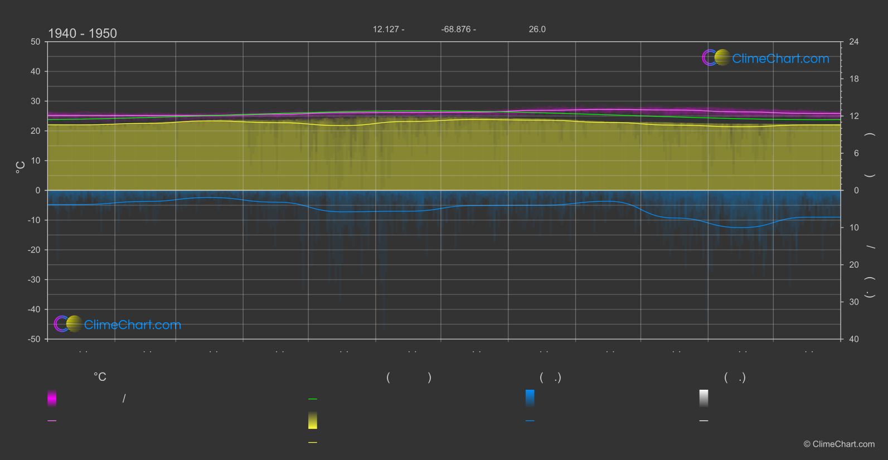
Task: Toggle the magenta line legend marker
Action: [52, 421]
